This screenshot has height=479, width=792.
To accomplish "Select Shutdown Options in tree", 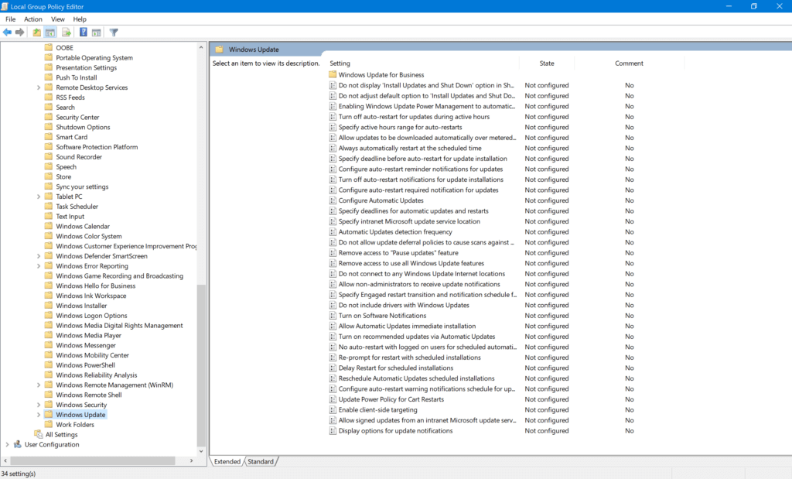I will click(83, 127).
